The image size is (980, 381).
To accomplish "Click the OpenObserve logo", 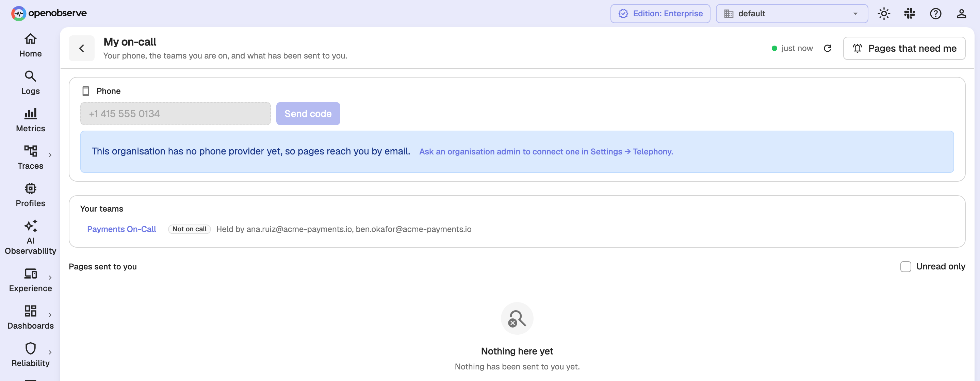I will (49, 13).
